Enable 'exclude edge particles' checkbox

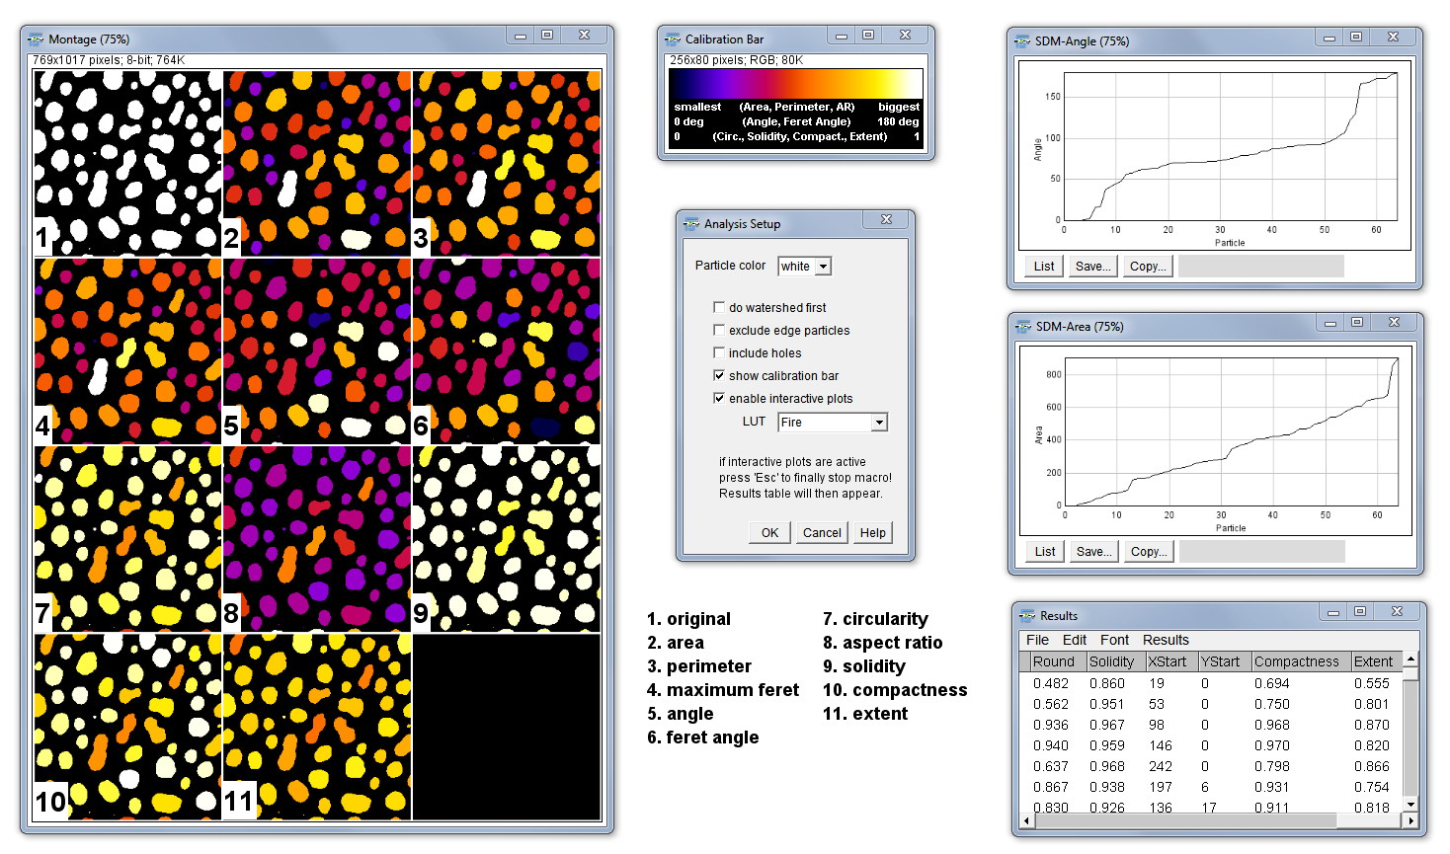pos(719,330)
